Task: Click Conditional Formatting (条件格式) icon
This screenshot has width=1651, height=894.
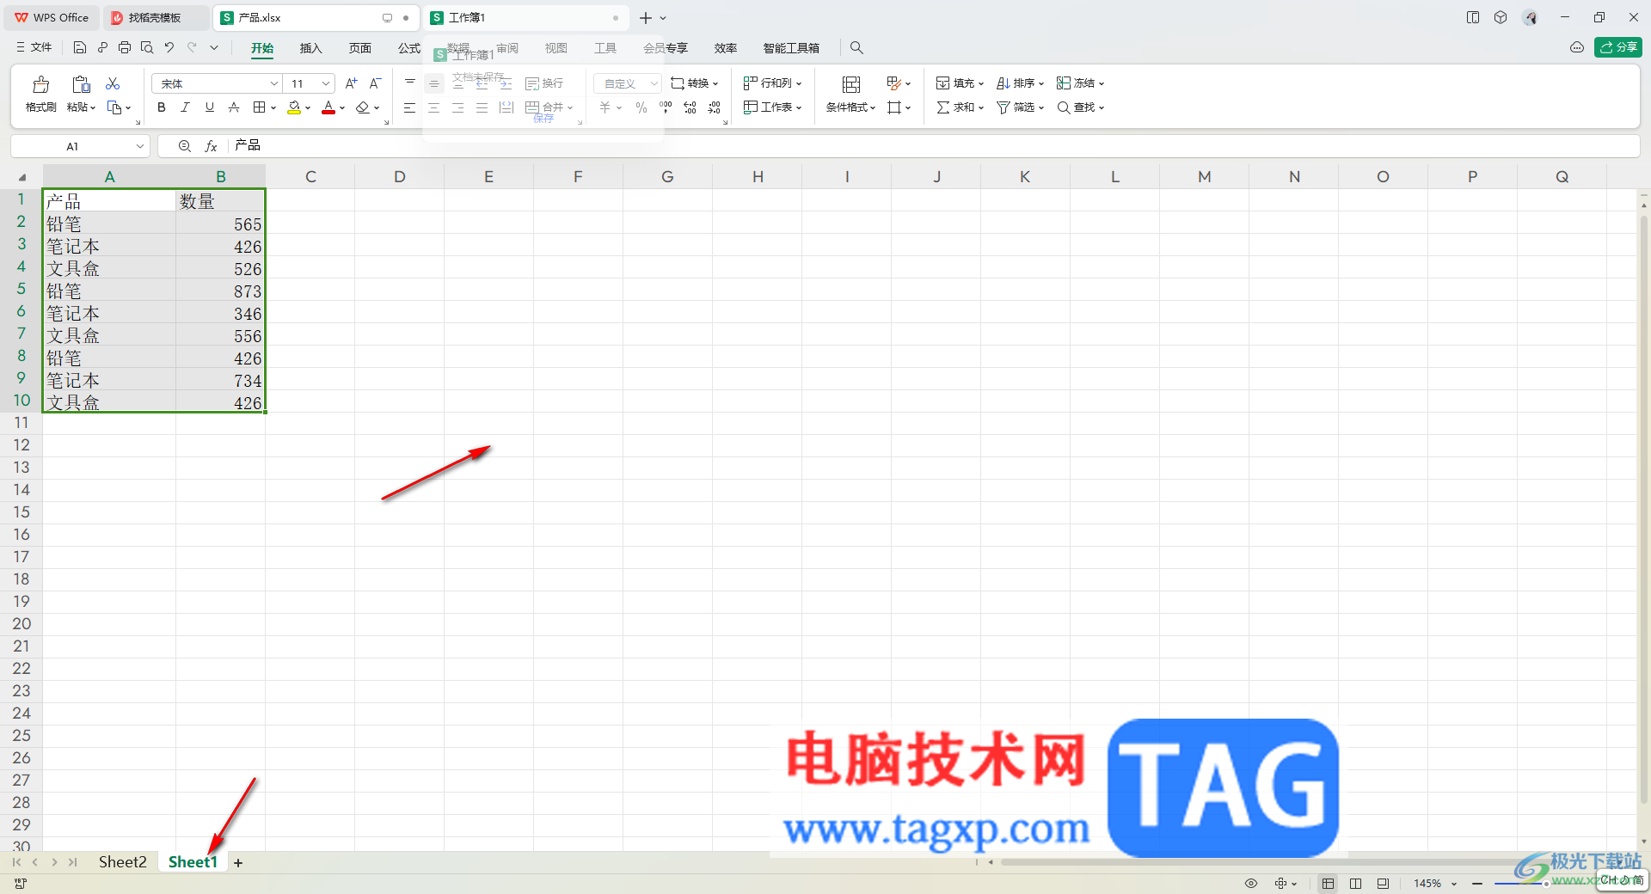Action: point(851,84)
